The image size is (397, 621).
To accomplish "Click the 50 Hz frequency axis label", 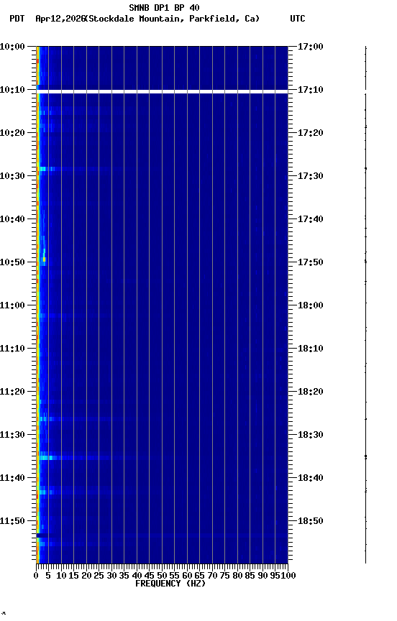I will point(162,576).
